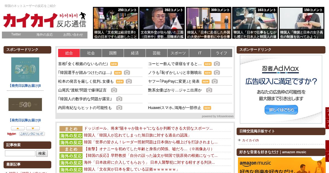Open camera icon beside 艶系女優ばかり…ジャニ出席か
This screenshot has width=329, height=173.
(209, 90)
